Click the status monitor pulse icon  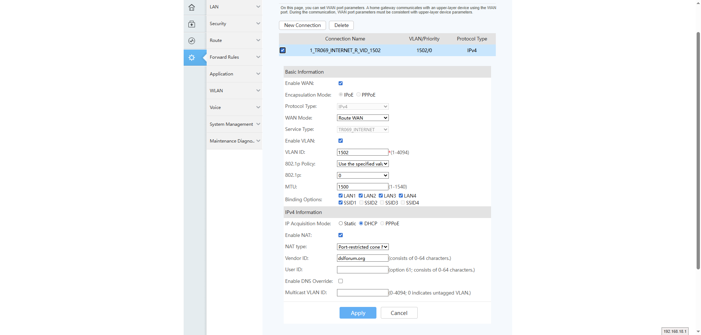192,41
